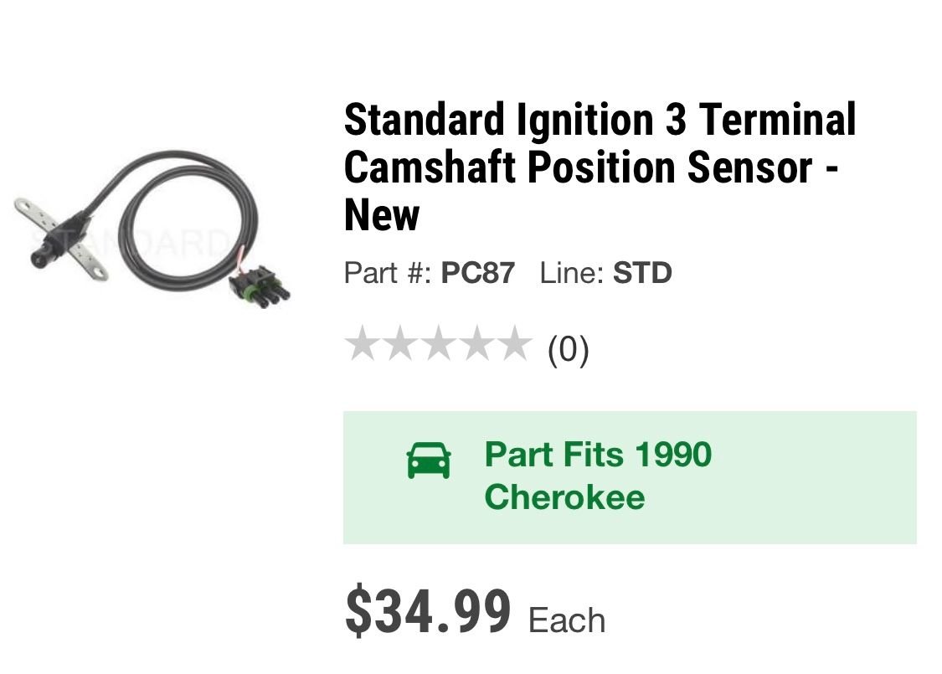Click the (0) review count
The width and height of the screenshot is (942, 674).
[x=568, y=350]
